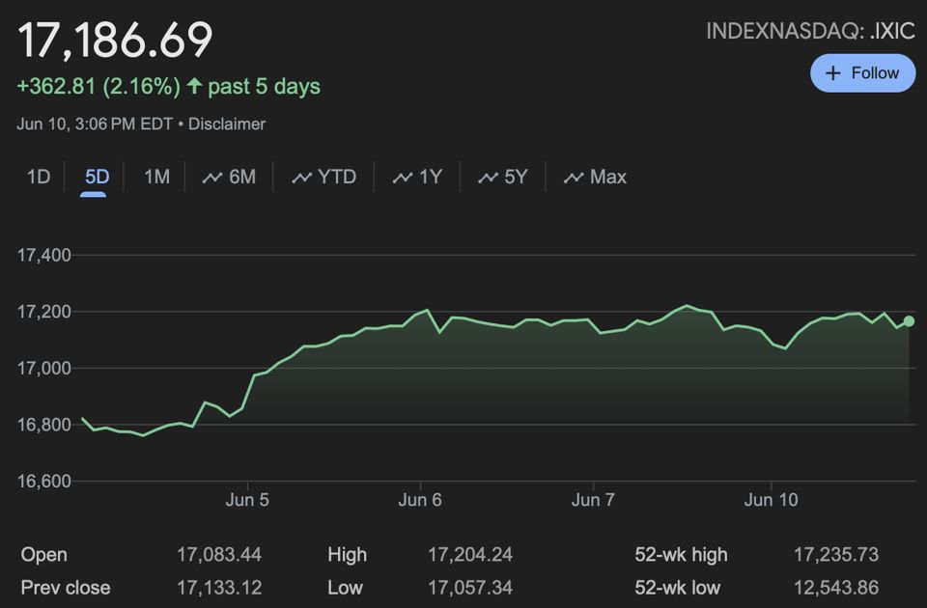Click the 5Y trend line icon

[489, 178]
